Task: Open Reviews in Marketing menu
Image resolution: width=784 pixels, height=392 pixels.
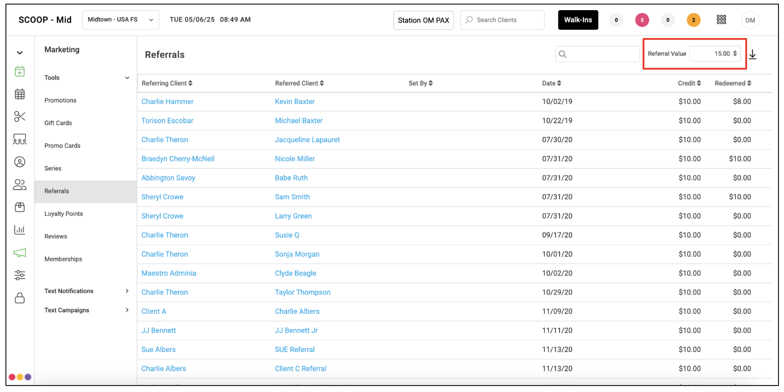Action: [x=56, y=236]
